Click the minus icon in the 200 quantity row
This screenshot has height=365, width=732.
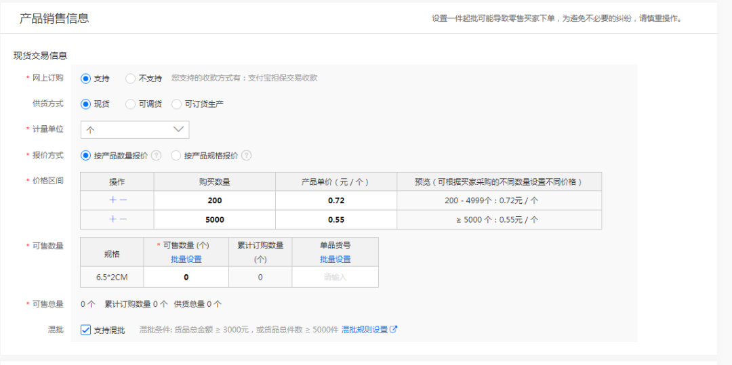tap(123, 200)
